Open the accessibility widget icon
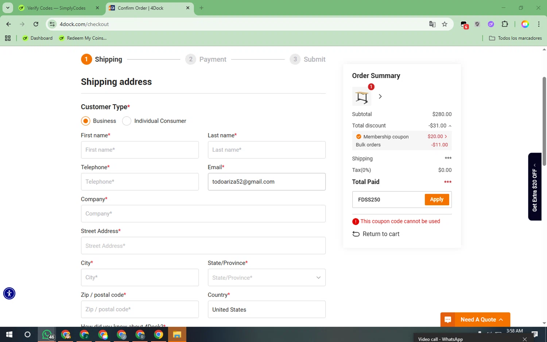This screenshot has height=342, width=547. (9, 294)
